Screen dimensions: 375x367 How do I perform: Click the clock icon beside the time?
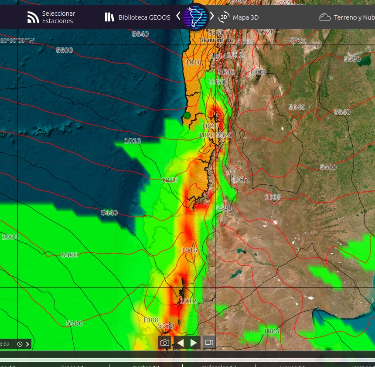tap(20, 344)
